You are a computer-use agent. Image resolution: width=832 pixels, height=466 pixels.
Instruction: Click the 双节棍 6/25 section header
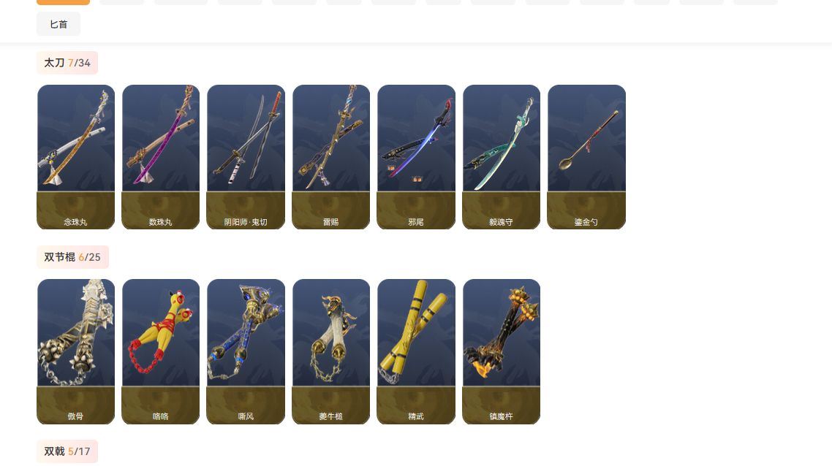tap(72, 257)
